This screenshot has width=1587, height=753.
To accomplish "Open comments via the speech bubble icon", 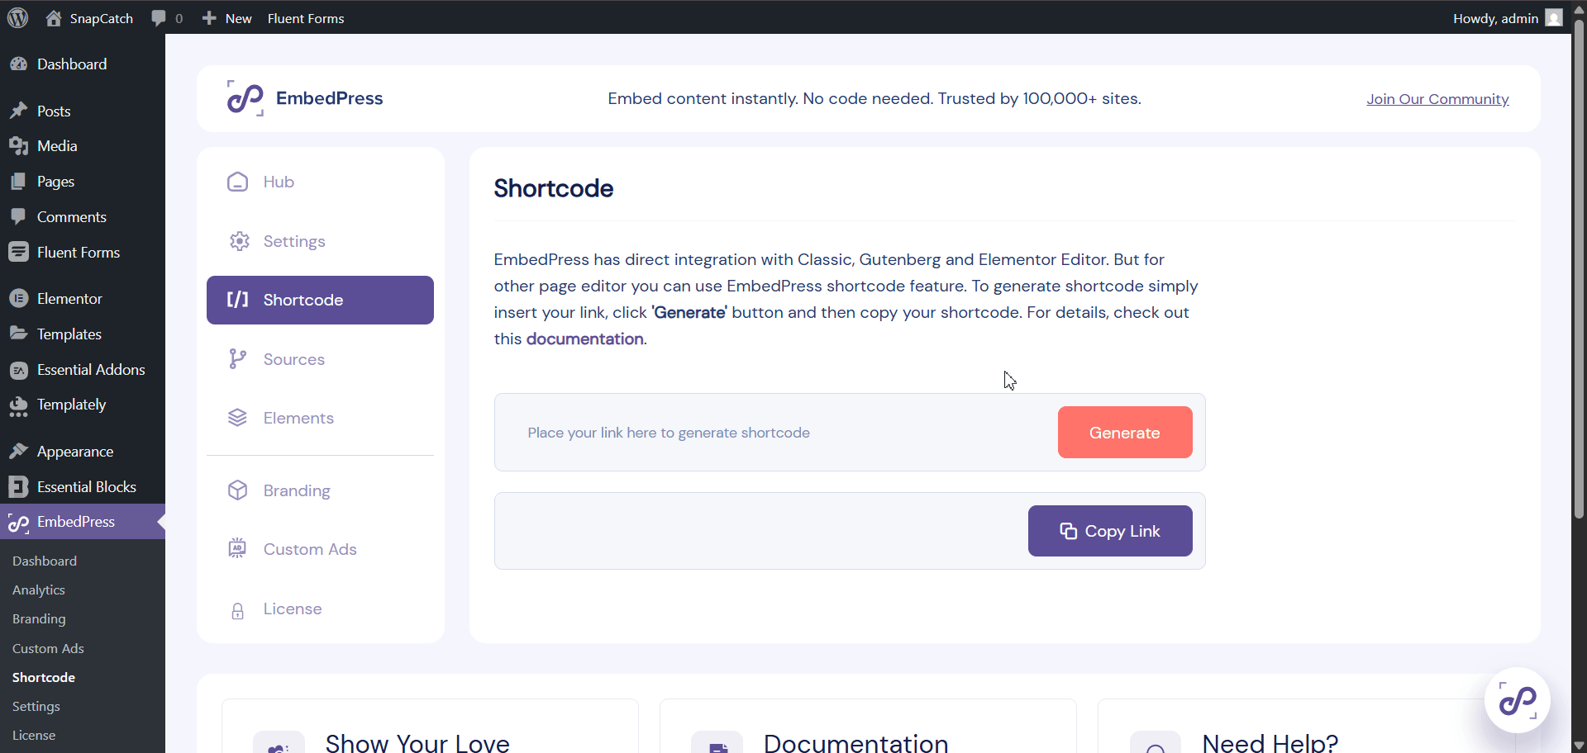I will [160, 17].
